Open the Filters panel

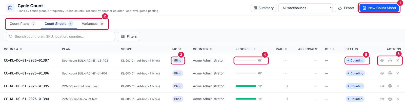129,37
